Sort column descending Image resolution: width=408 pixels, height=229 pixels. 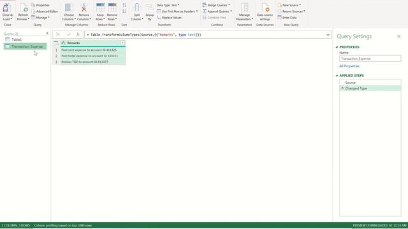pyautogui.click(x=124, y=11)
